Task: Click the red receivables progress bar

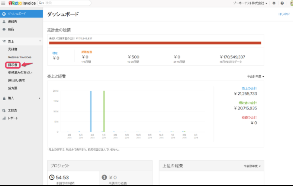Action: point(155,43)
